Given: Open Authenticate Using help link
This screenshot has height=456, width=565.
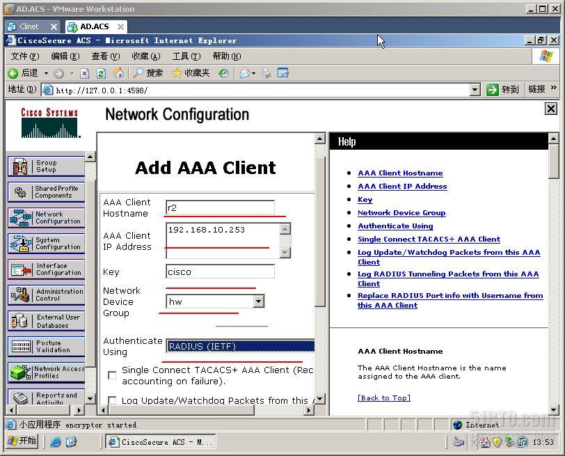Looking at the screenshot, I should (x=395, y=226).
